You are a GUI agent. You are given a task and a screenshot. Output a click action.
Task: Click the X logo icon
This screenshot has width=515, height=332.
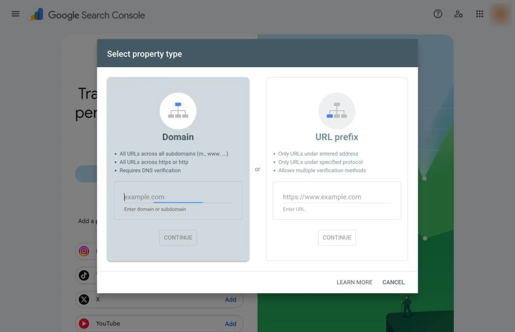click(84, 300)
